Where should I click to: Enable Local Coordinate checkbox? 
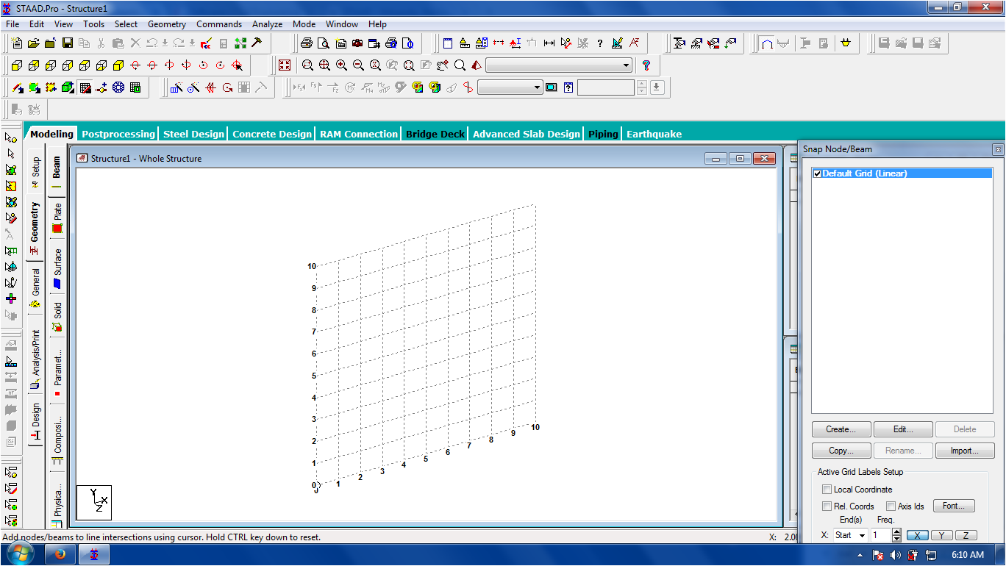(x=827, y=490)
